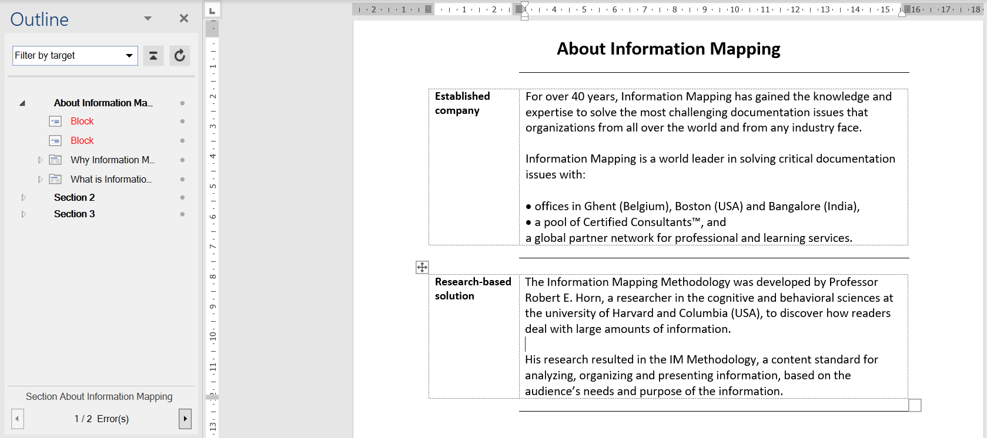987x438 pixels.
Task: Go to previous error with left arrow
Action: [18, 419]
